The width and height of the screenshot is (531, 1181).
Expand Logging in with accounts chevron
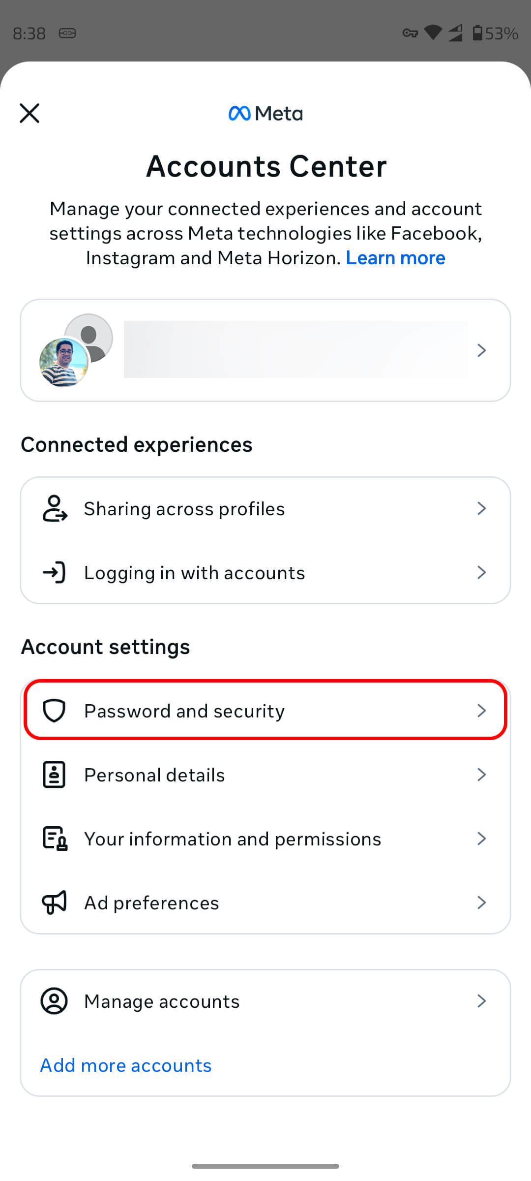pos(482,572)
